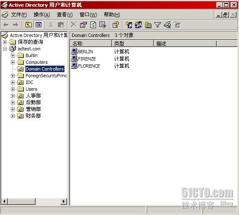Click the Help question mark icon
This screenshot has width=239, height=215.
point(116,25)
